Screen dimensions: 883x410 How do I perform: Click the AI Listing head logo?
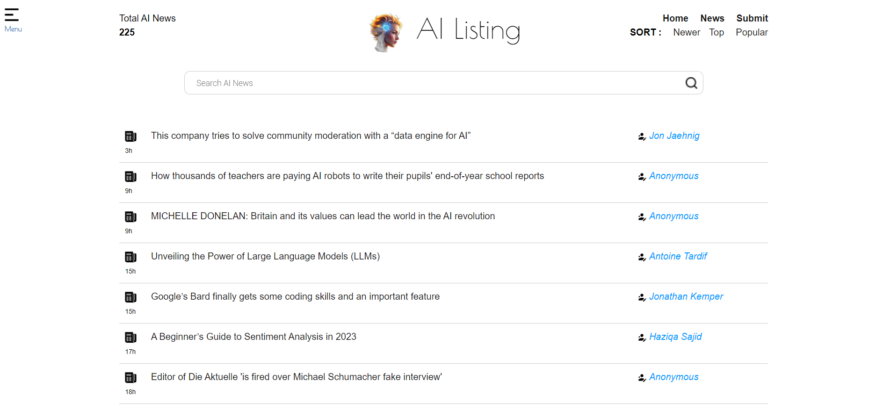click(386, 32)
